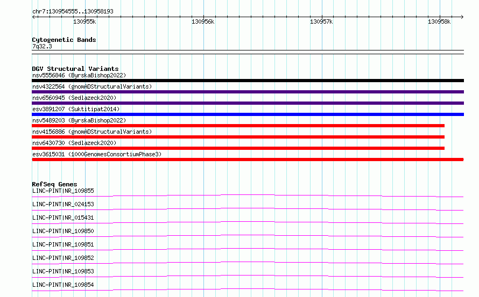Open the Cytogenetic Bands track title
This screenshot has height=297, width=479.
tap(64, 40)
